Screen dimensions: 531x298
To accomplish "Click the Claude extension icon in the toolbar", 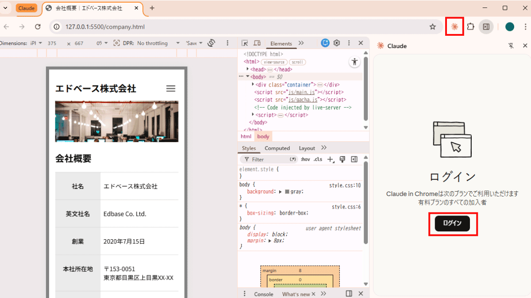I will (x=454, y=27).
